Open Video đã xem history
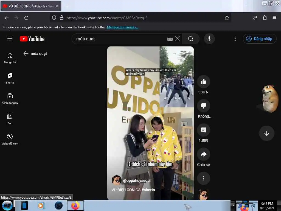The width and height of the screenshot is (281, 211). coord(10,139)
